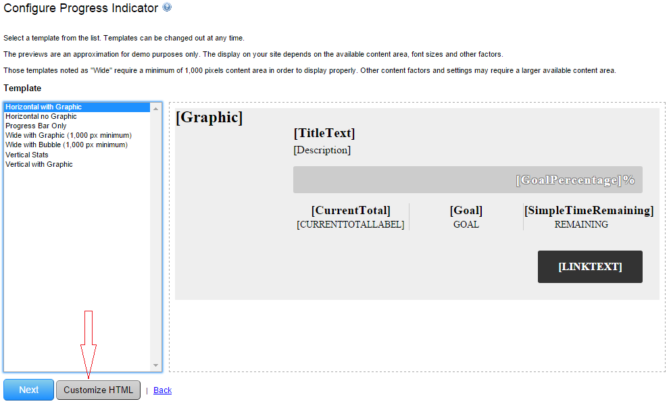Click the [Description] text in the preview
This screenshot has height=412, width=671.
pyautogui.click(x=322, y=150)
